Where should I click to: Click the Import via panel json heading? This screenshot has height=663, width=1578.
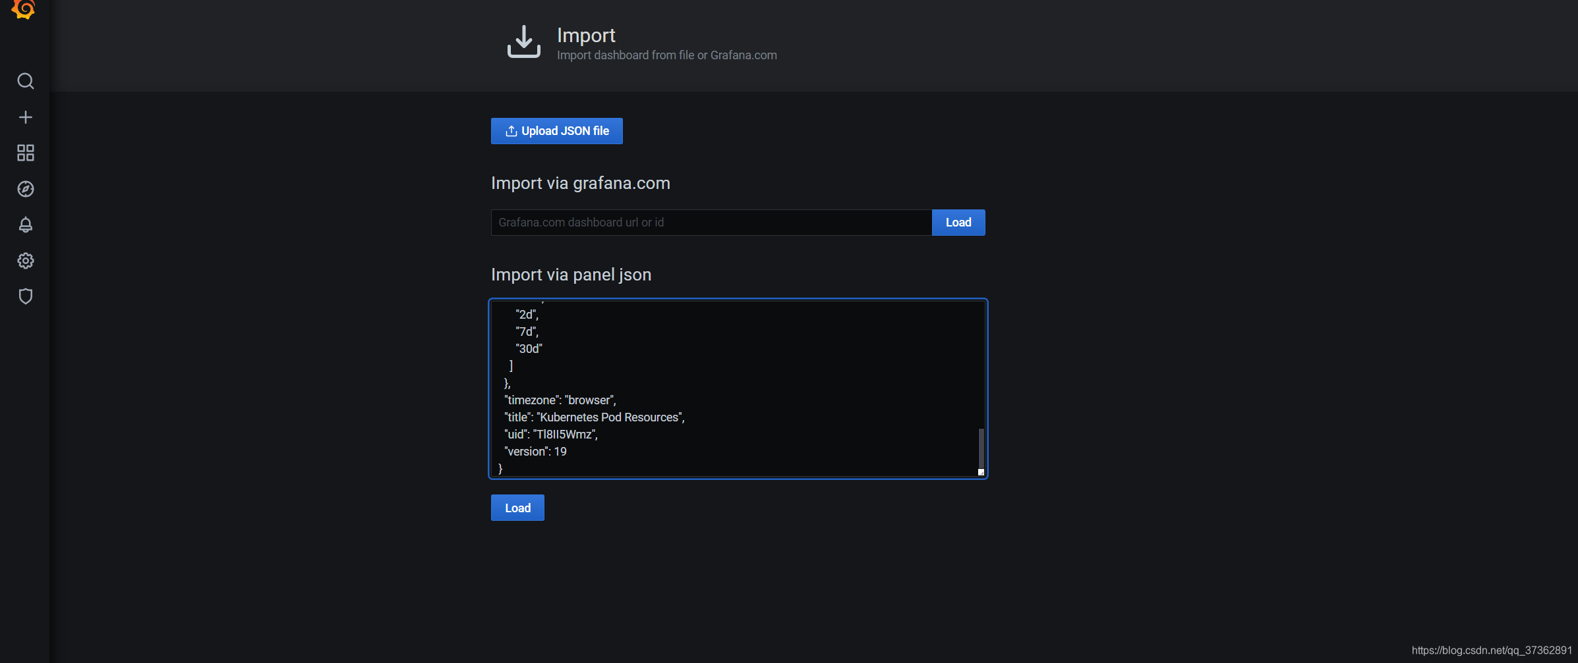(x=571, y=275)
